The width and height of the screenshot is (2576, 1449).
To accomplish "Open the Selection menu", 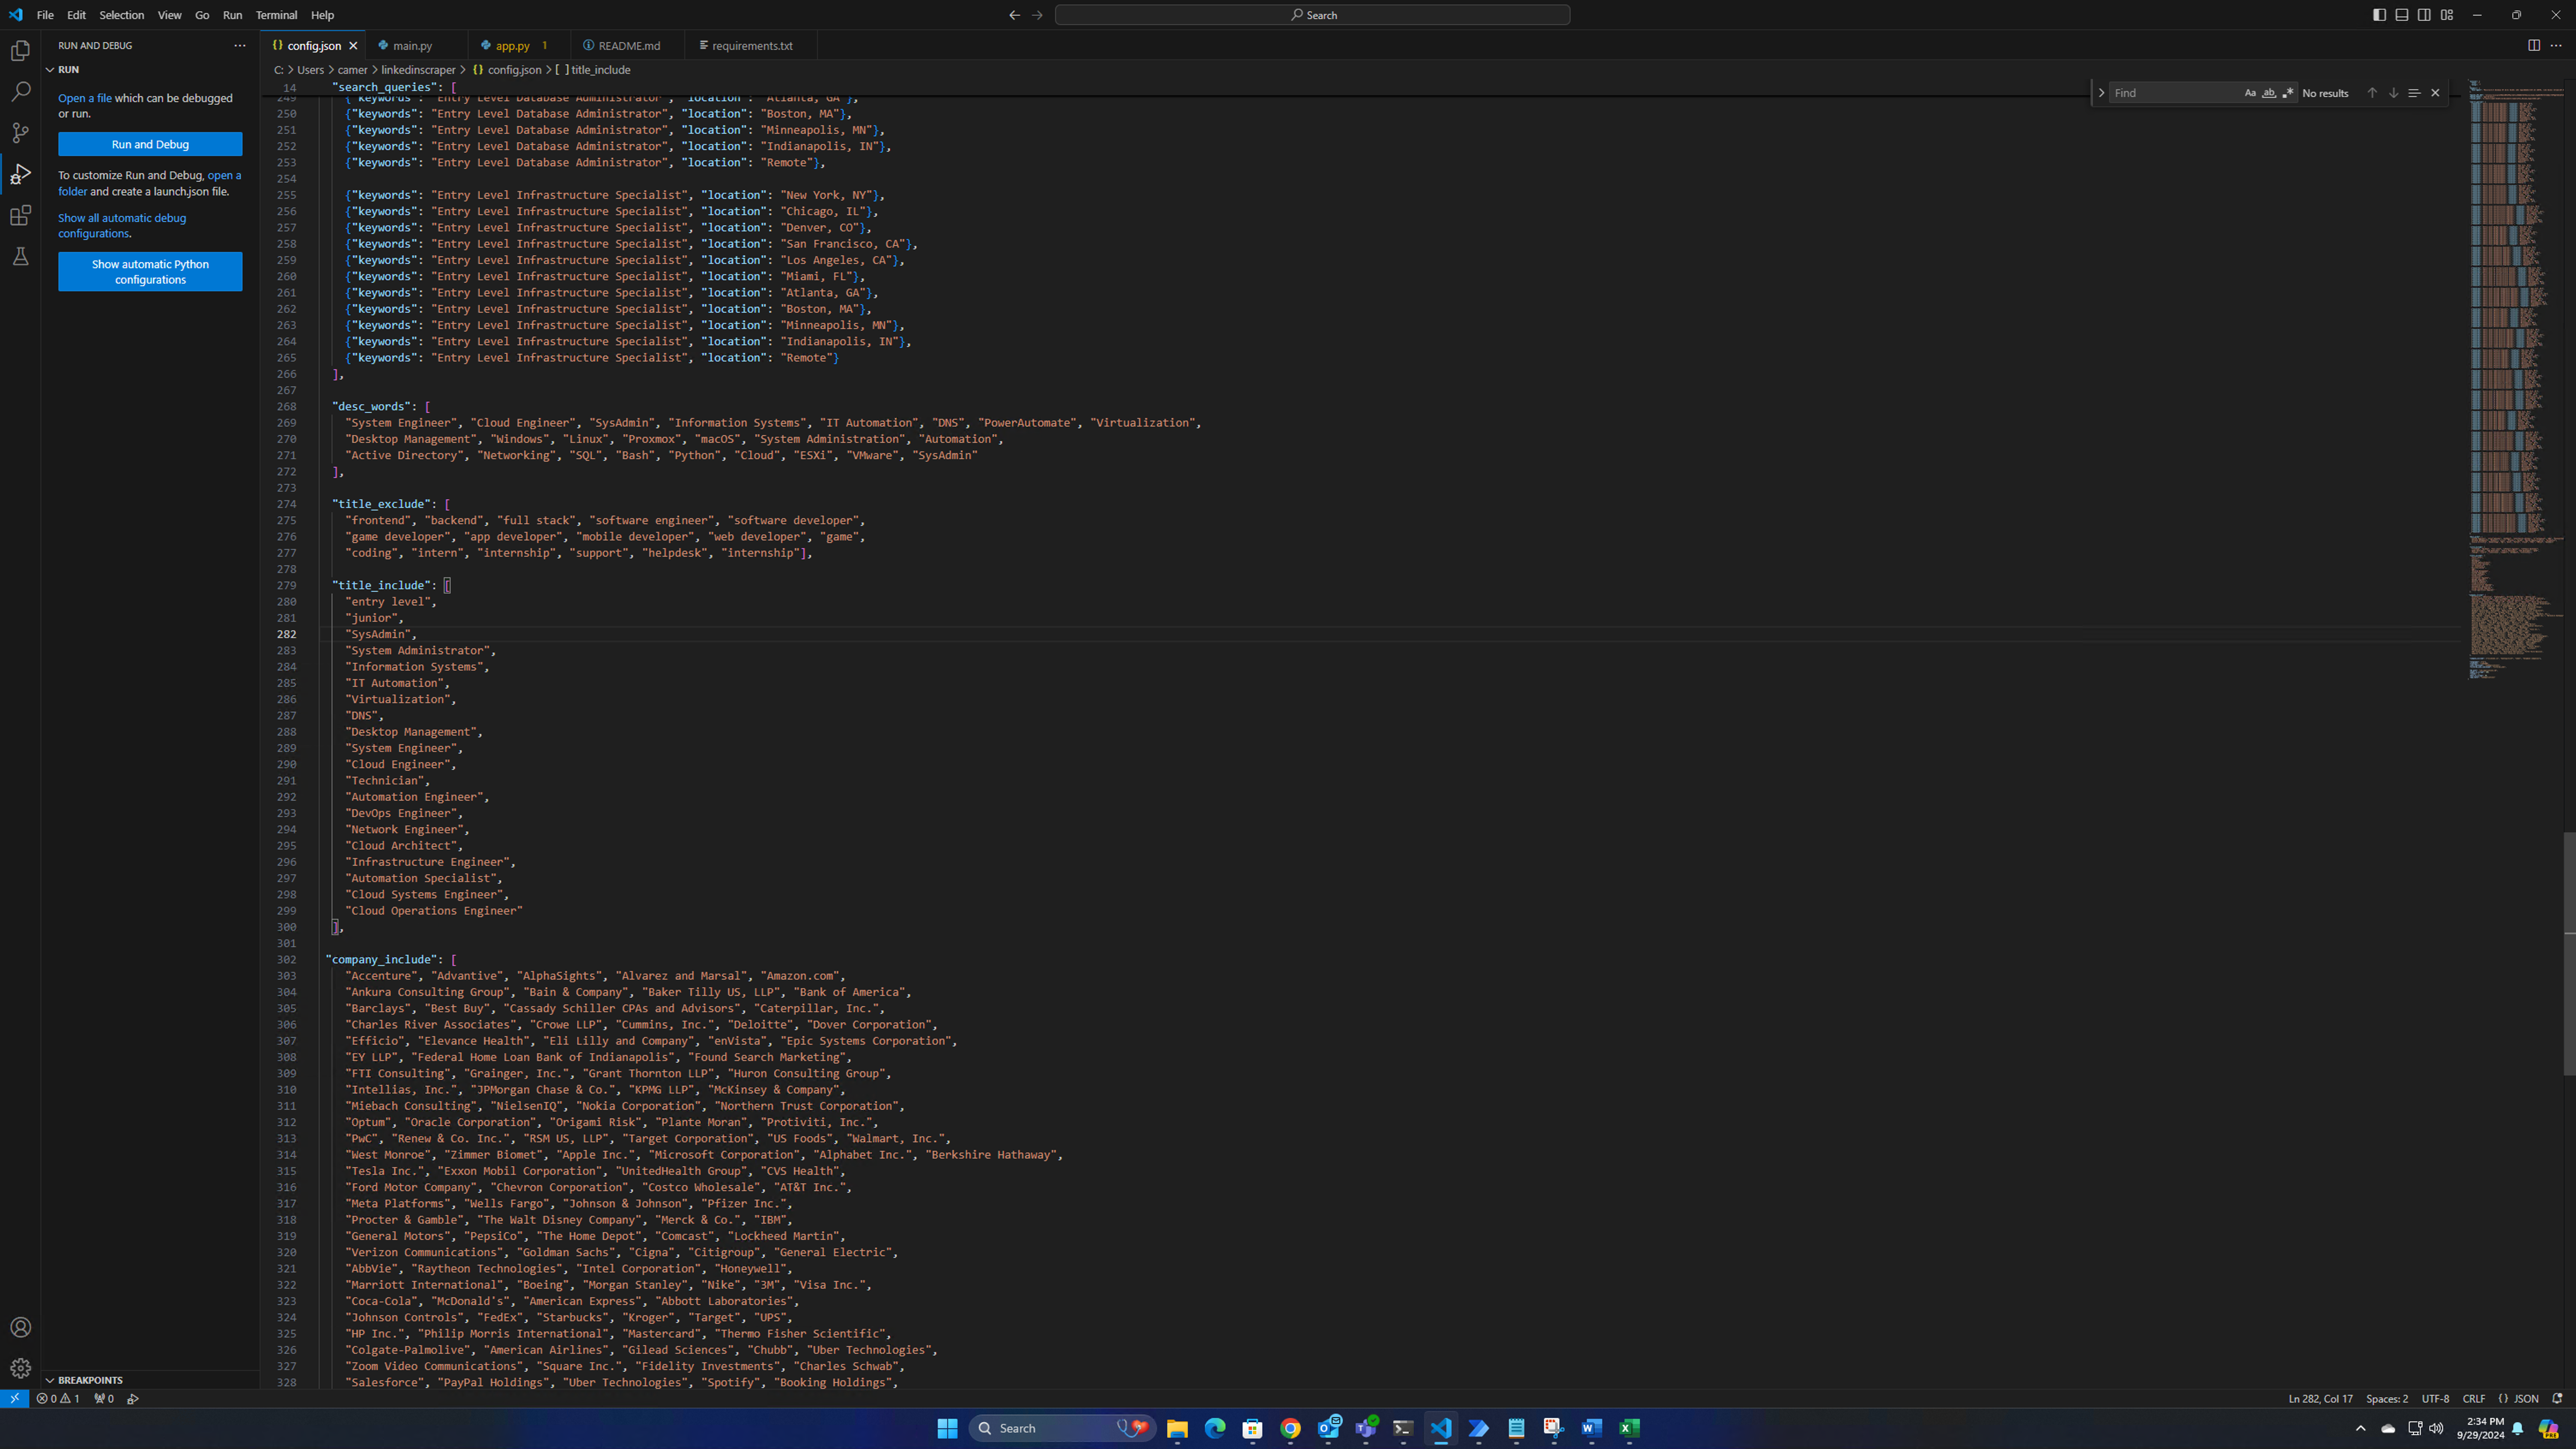I will coord(121,15).
